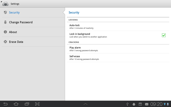
Task: Tap the screenshot capture button in navigation bar
Action: 37,104
